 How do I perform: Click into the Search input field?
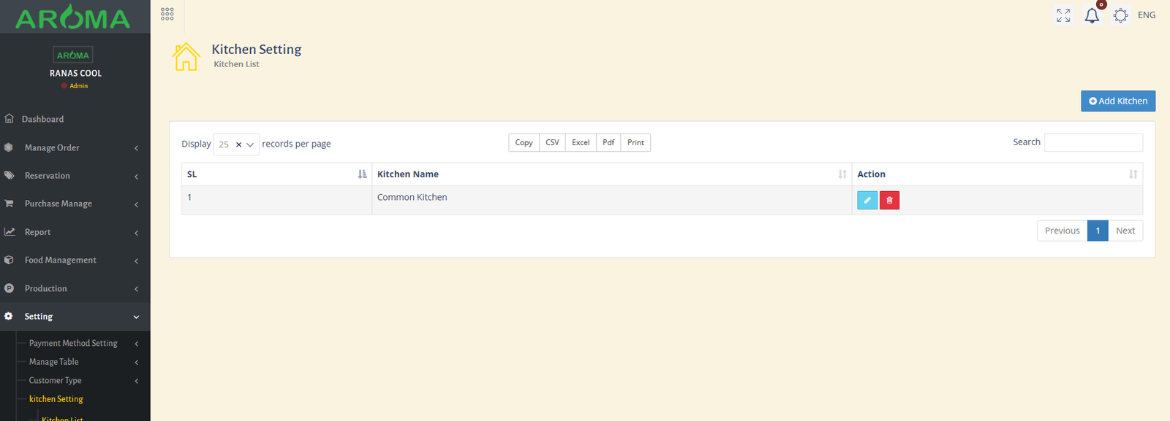pyautogui.click(x=1093, y=142)
